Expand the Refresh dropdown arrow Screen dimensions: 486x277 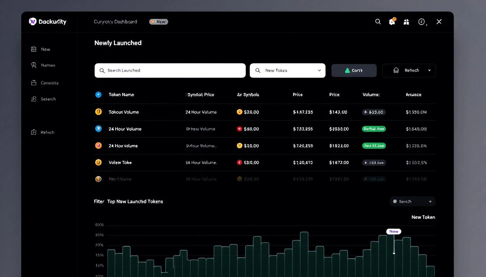(x=430, y=70)
